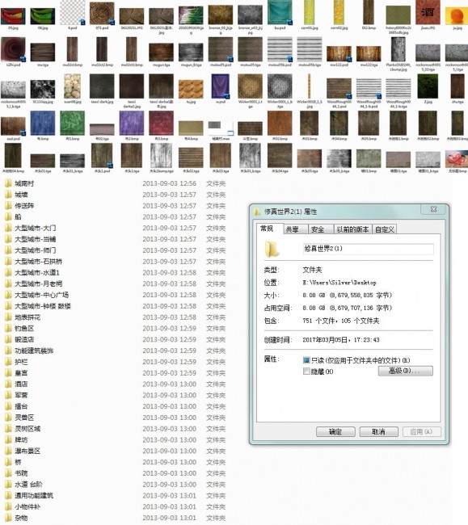
Task: Confirm with the 确定 button
Action: pos(335,431)
